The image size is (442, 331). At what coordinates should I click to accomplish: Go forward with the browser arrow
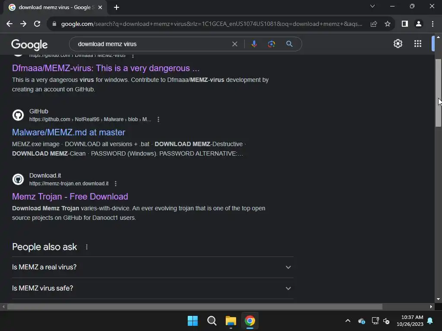23,24
